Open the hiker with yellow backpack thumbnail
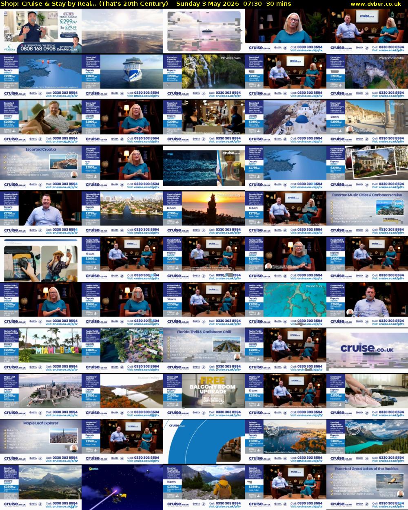The image size is (408, 510). [204, 488]
